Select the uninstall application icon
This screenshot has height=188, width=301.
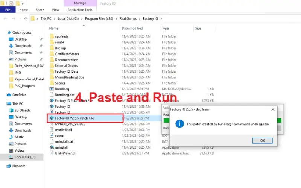point(52,147)
